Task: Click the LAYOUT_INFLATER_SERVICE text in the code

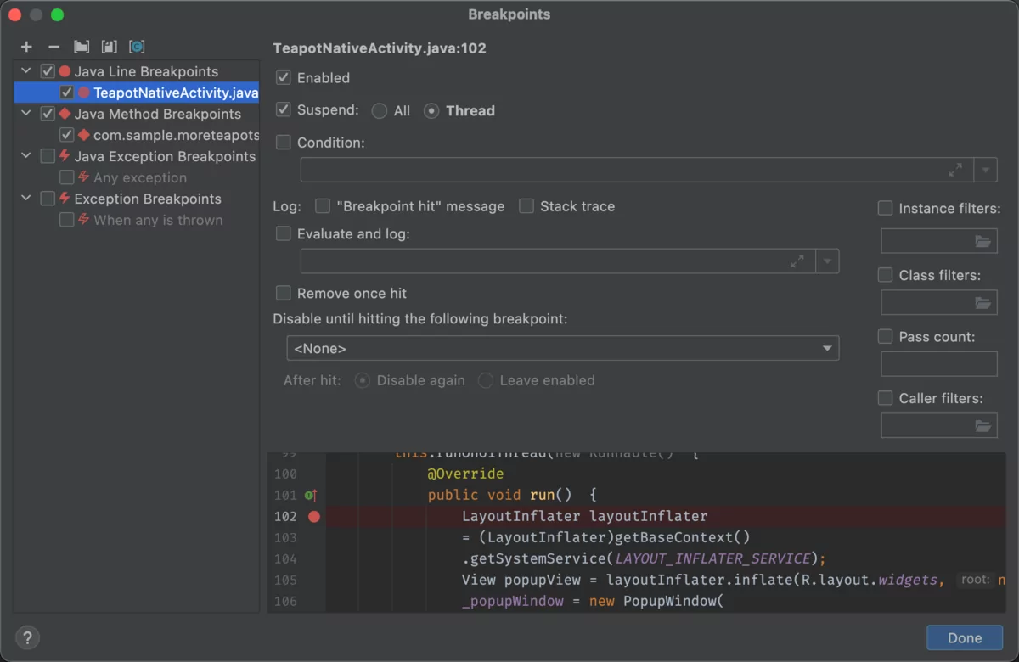Action: pyautogui.click(x=712, y=558)
